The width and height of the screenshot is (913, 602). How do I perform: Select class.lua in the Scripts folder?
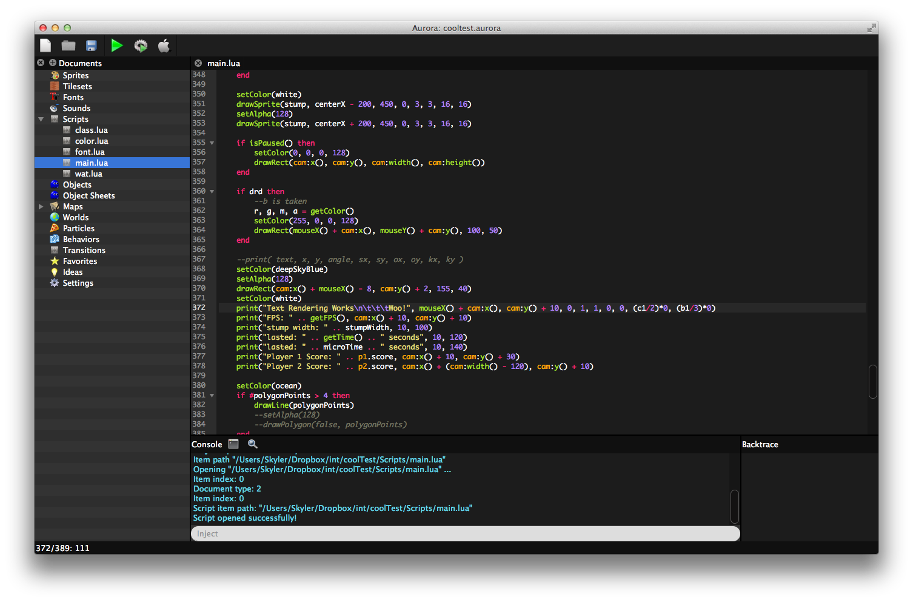(x=92, y=130)
